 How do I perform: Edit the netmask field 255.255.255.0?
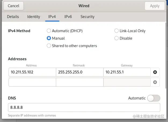click(79, 72)
